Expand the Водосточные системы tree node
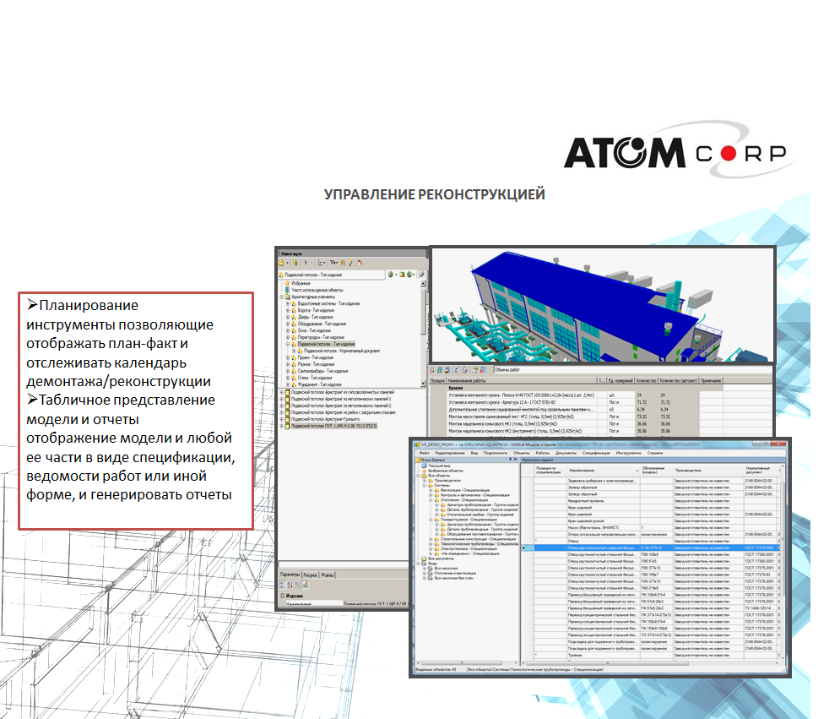Viewport: 840px width, 719px height. point(287,303)
